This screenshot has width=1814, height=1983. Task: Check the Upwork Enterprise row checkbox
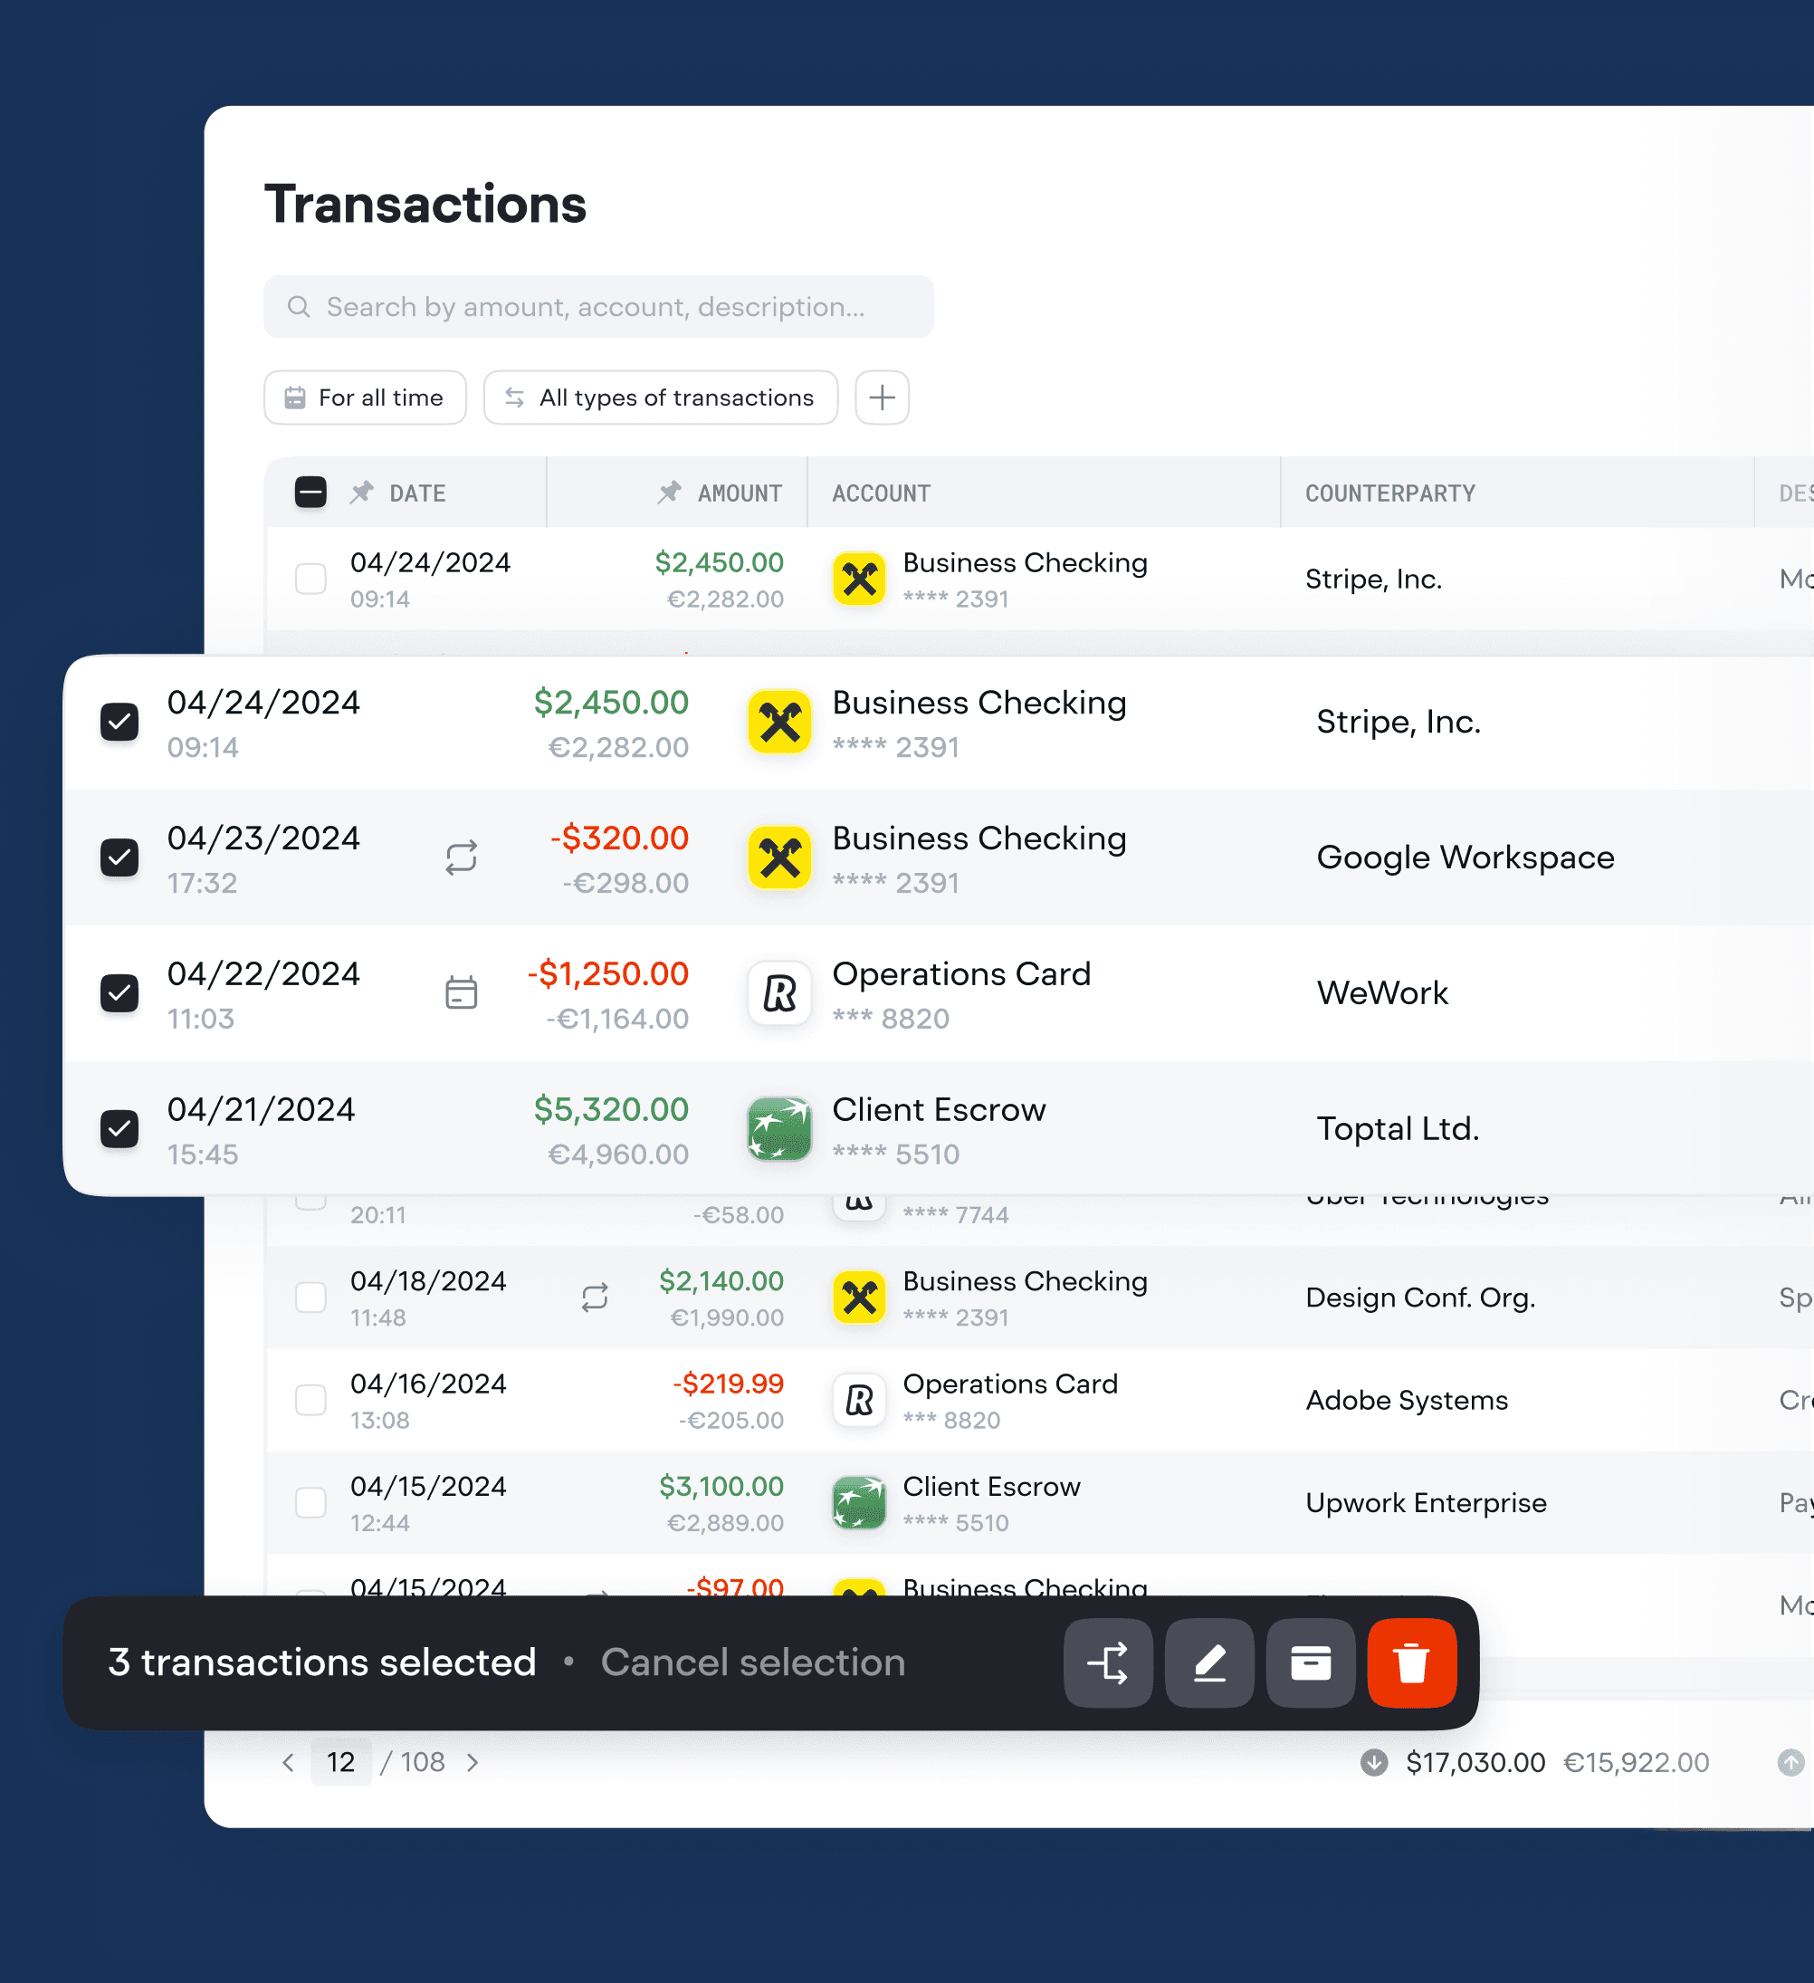pyautogui.click(x=310, y=1503)
